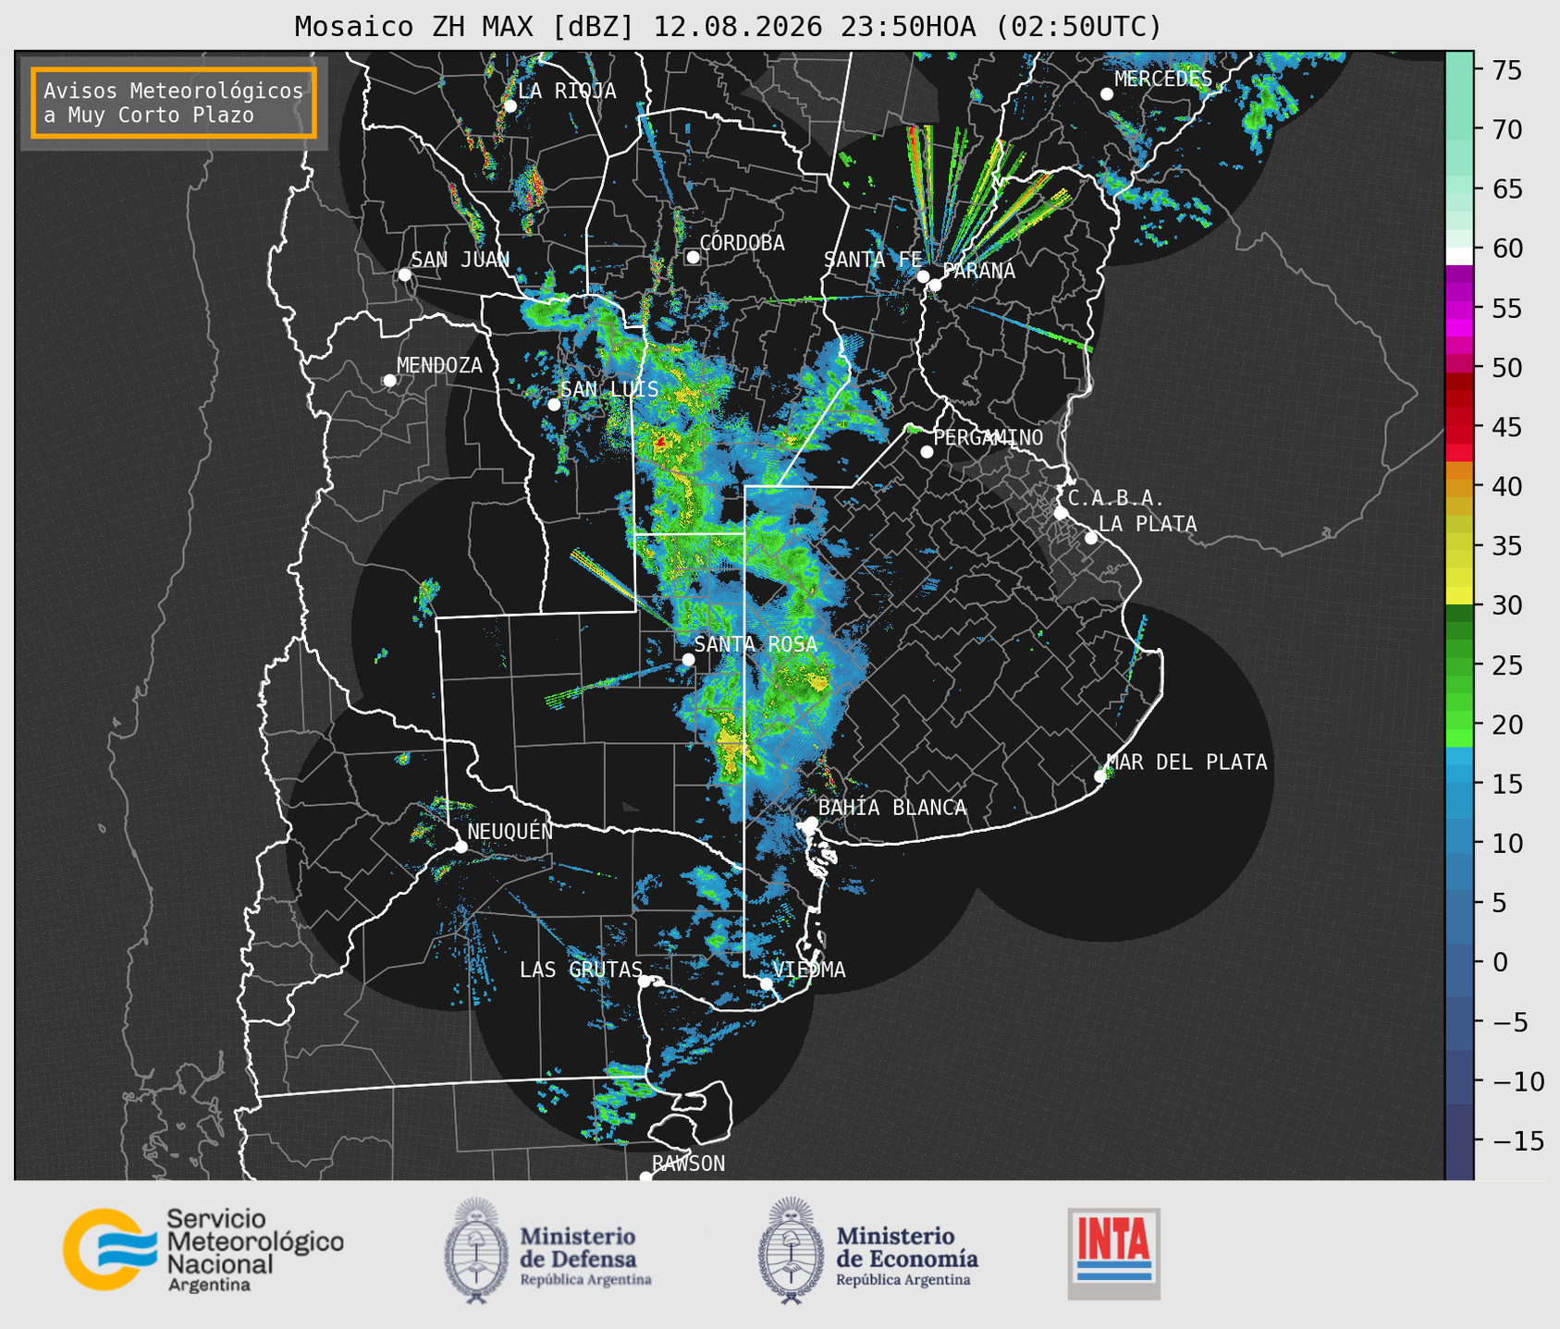Click the Neuquén city marker
Image resolution: width=1560 pixels, height=1329 pixels.
point(461,847)
